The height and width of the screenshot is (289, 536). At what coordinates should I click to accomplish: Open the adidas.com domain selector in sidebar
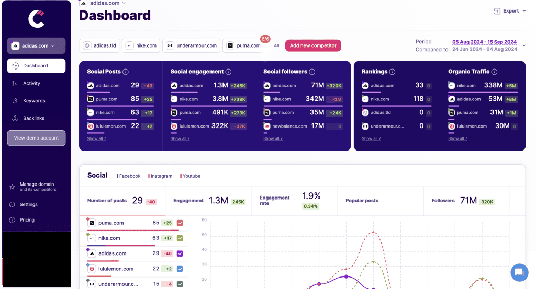pyautogui.click(x=36, y=45)
